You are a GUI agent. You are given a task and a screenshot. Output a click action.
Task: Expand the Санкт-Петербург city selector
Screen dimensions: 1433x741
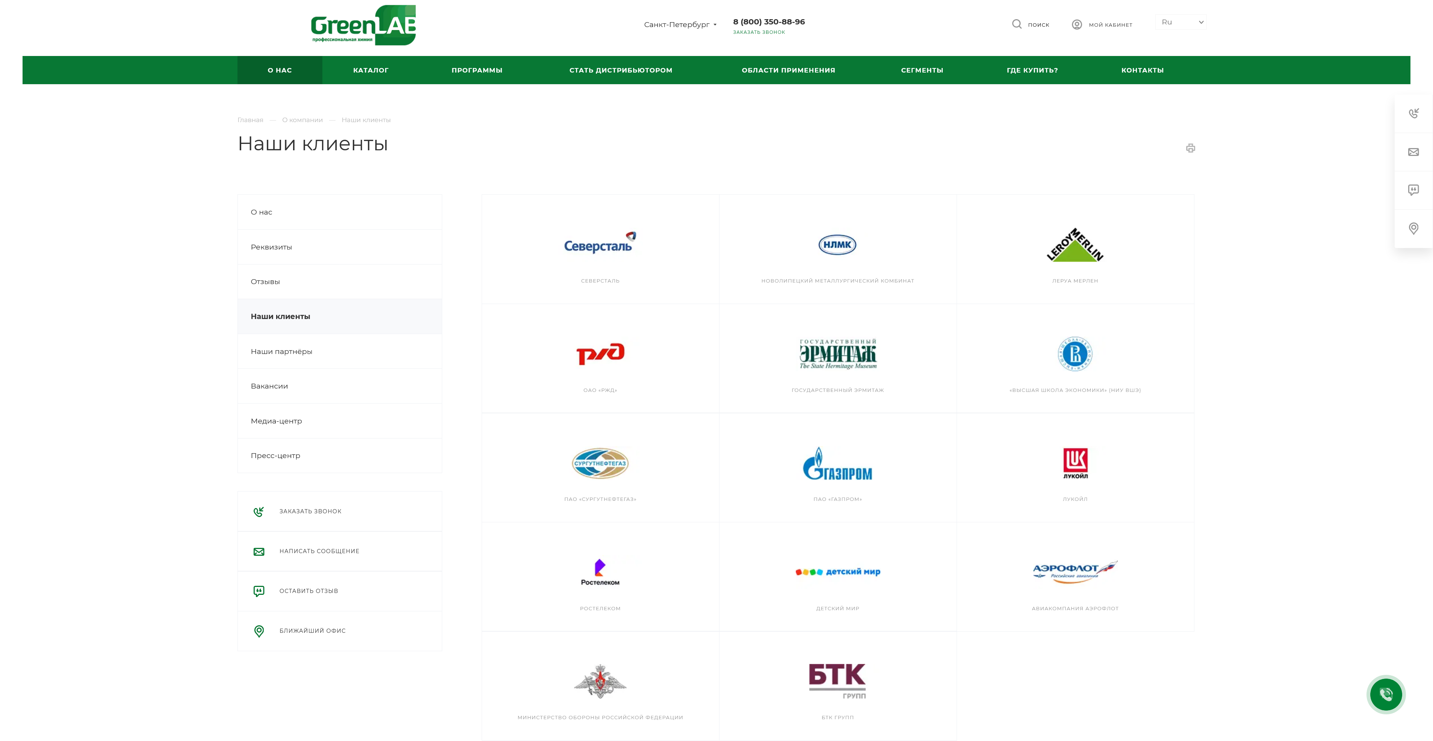680,24
